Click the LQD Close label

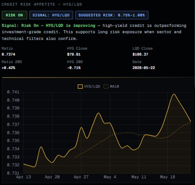click(x=142, y=48)
